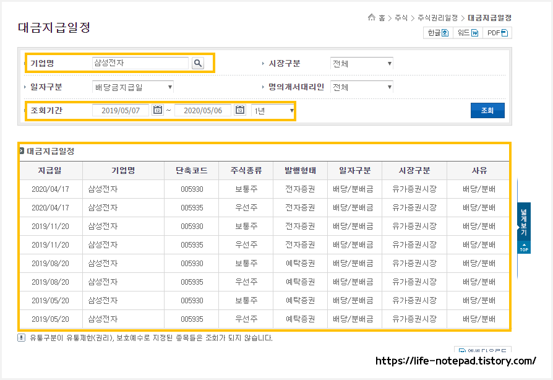Click the 발행형태 column header
The width and height of the screenshot is (553, 380).
click(x=300, y=171)
